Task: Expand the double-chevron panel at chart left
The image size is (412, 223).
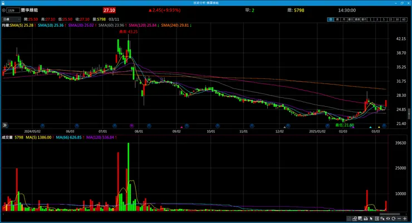Action: pos(4,125)
